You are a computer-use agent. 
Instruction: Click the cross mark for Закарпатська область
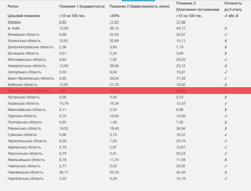point(226,66)
